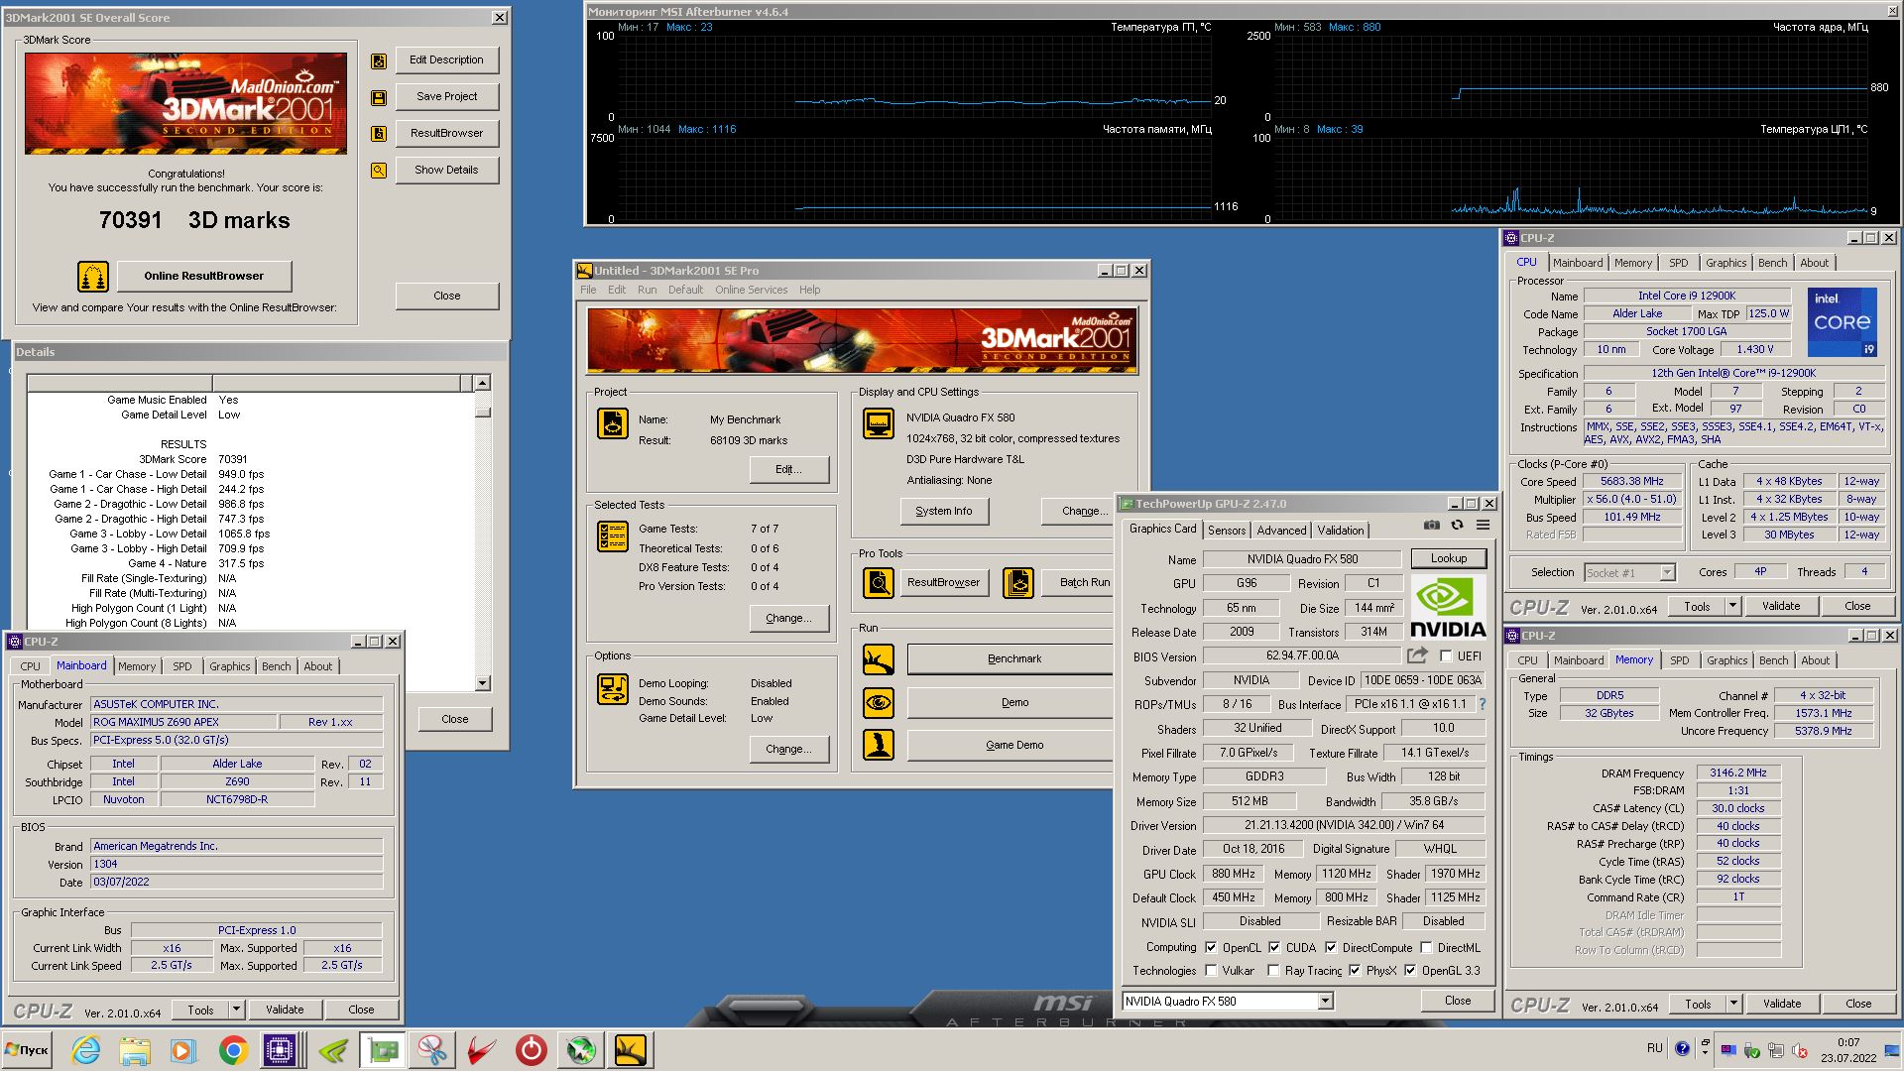Open the File menu in 3DMark2001 SE Pro
Image resolution: width=1904 pixels, height=1071 pixels.
tap(588, 290)
